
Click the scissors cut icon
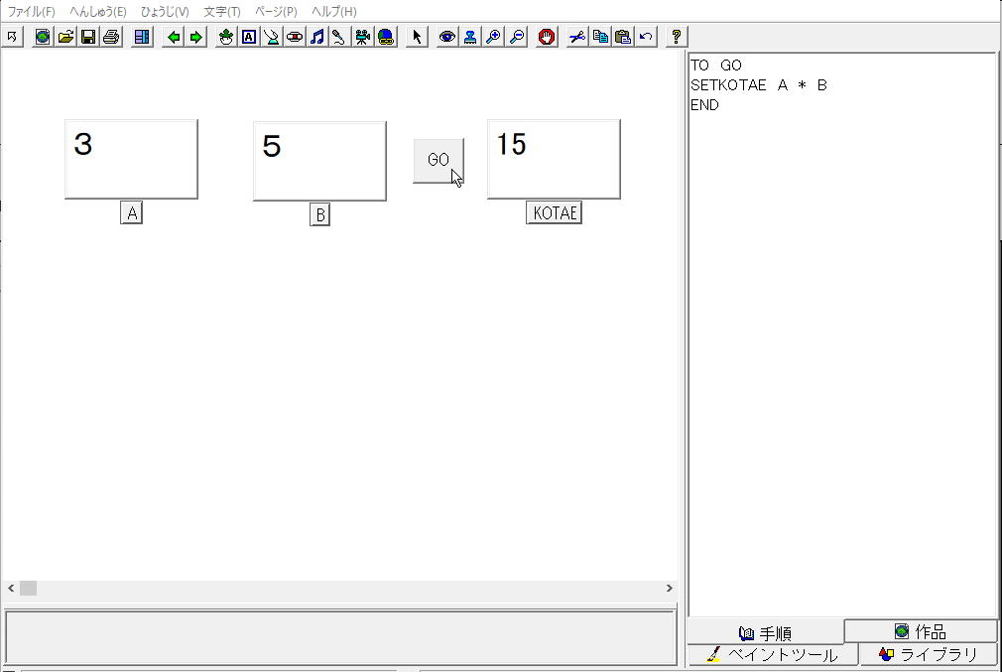(x=576, y=37)
